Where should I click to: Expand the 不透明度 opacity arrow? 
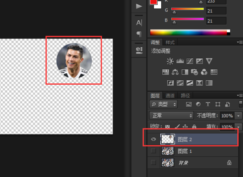pyautogui.click(x=238, y=115)
